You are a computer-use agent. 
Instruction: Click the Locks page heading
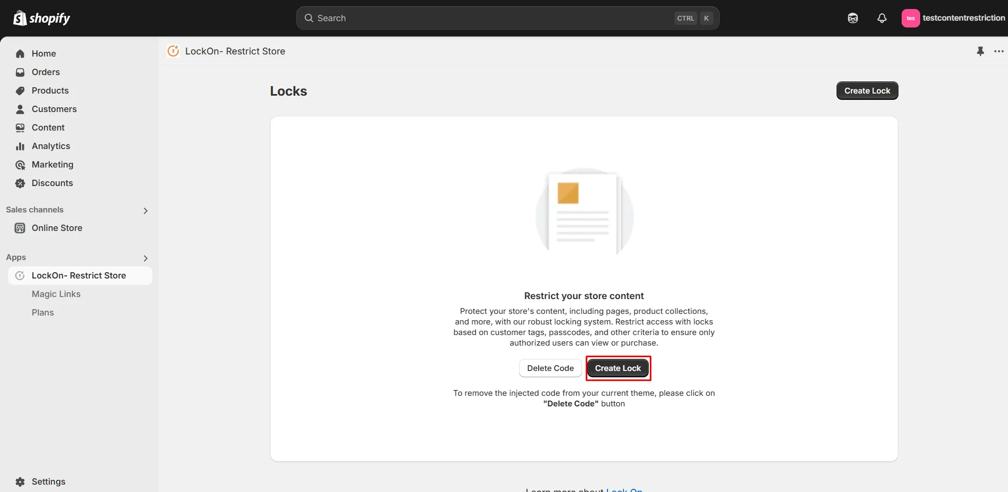(288, 91)
